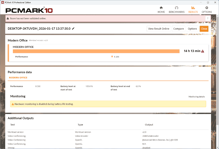Click the Hardware monitoring disabled notice text
The width and height of the screenshot is (219, 149).
[44, 104]
